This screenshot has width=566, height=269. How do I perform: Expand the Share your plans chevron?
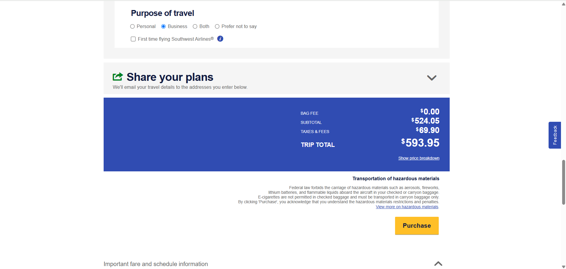pyautogui.click(x=431, y=78)
